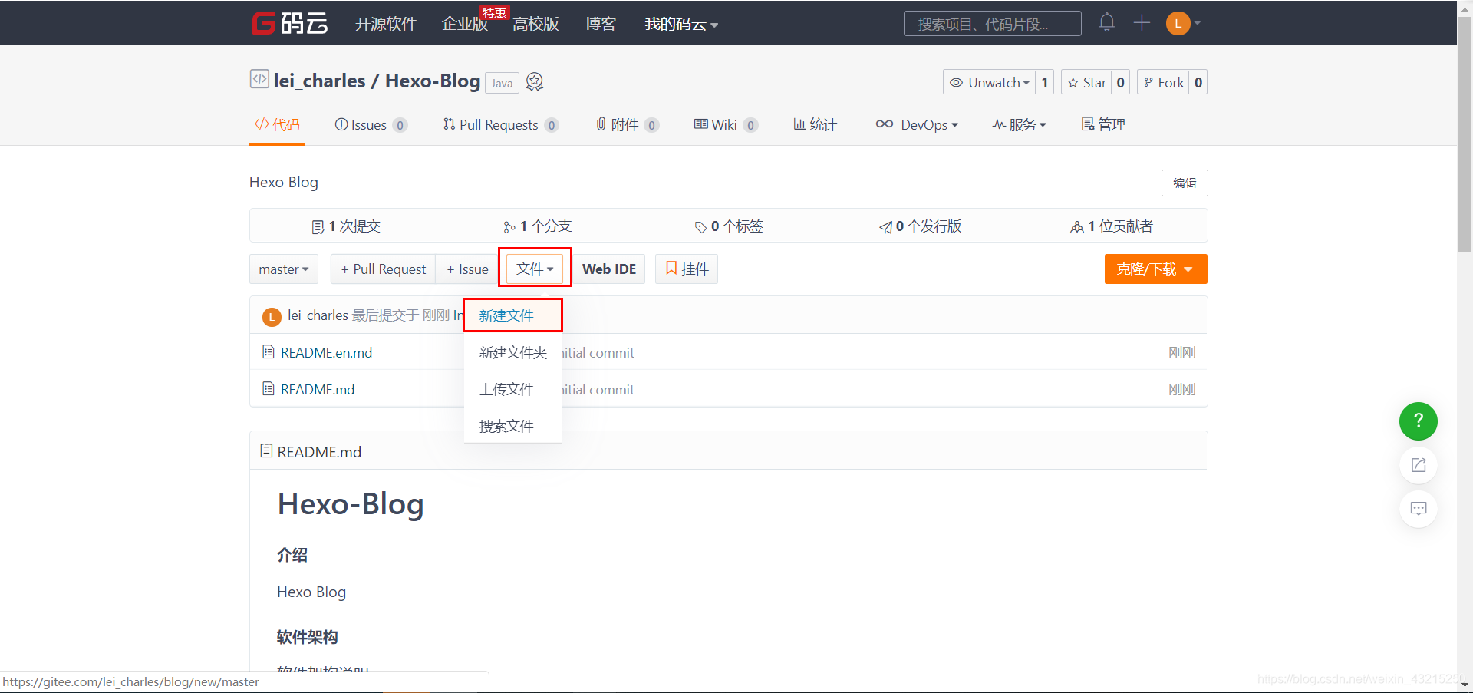Click the README.md file icon in list

[269, 388]
